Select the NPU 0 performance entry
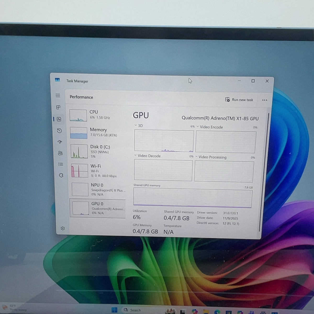This screenshot has height=314, width=314. click(98, 189)
